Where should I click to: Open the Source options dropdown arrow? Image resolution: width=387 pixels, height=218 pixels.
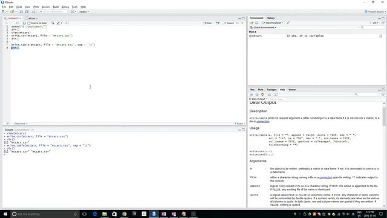pos(237,23)
